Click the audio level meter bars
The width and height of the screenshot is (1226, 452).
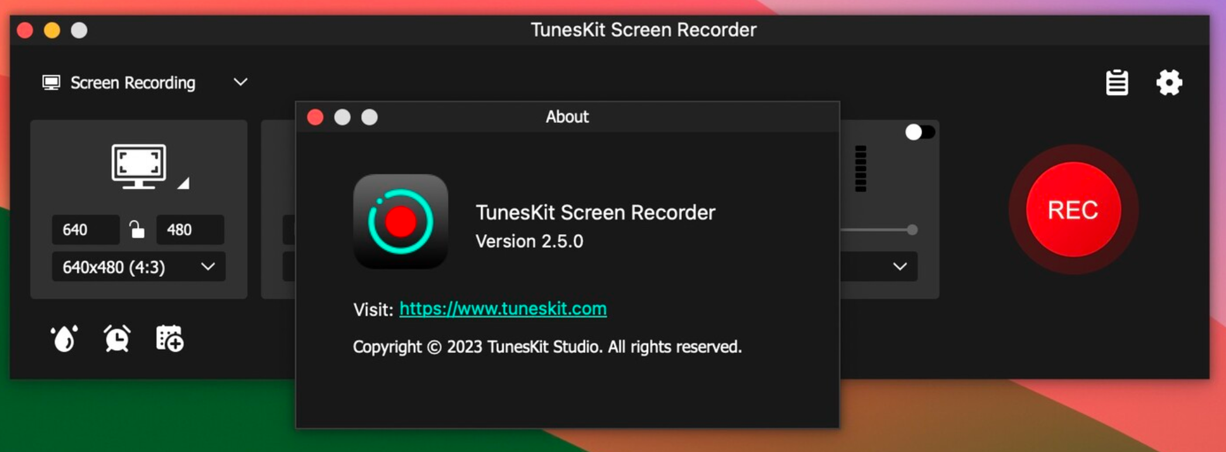tap(861, 169)
